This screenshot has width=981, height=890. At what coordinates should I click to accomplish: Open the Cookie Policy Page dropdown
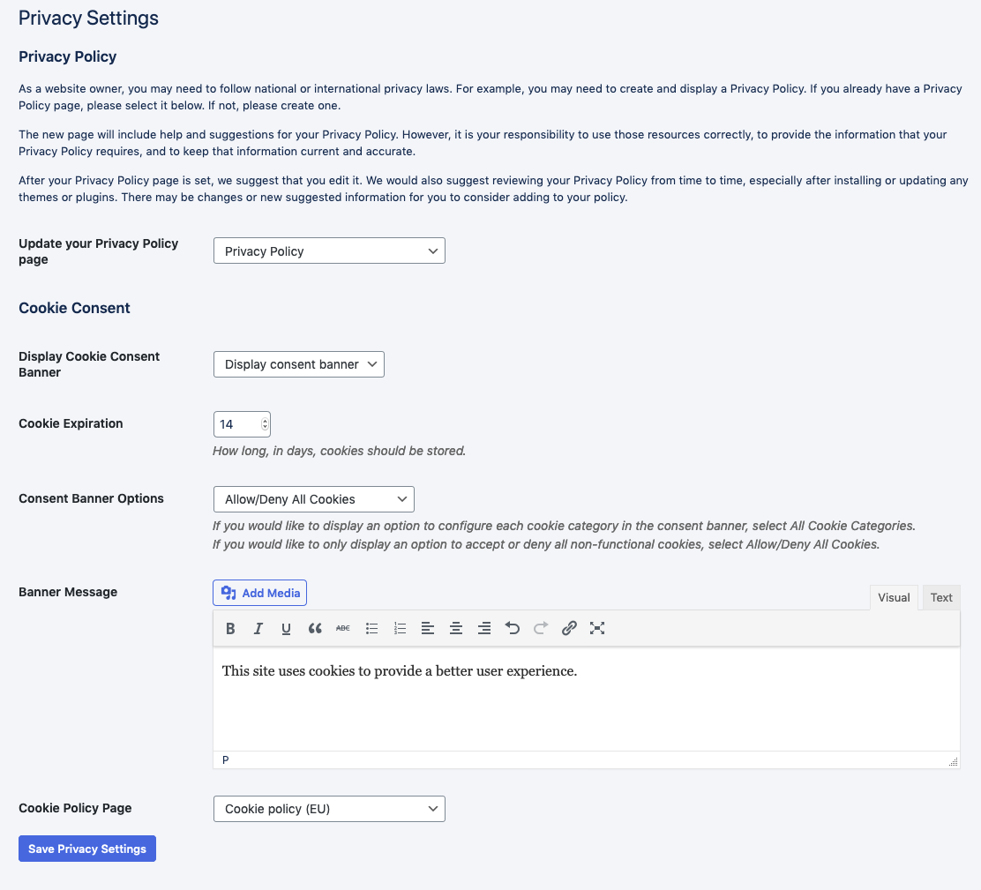coord(328,808)
